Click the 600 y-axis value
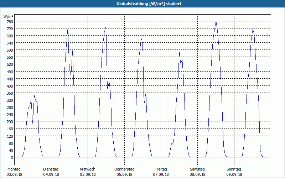The width and height of the screenshot is (285, 178). (10, 50)
